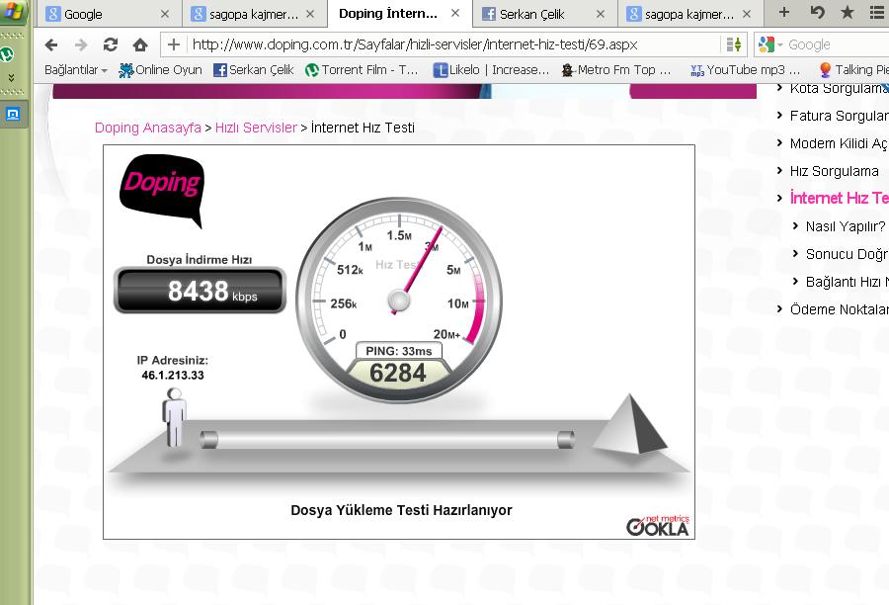Click the Torrent Film bookmark
Image resolution: width=889 pixels, height=605 pixels.
362,70
